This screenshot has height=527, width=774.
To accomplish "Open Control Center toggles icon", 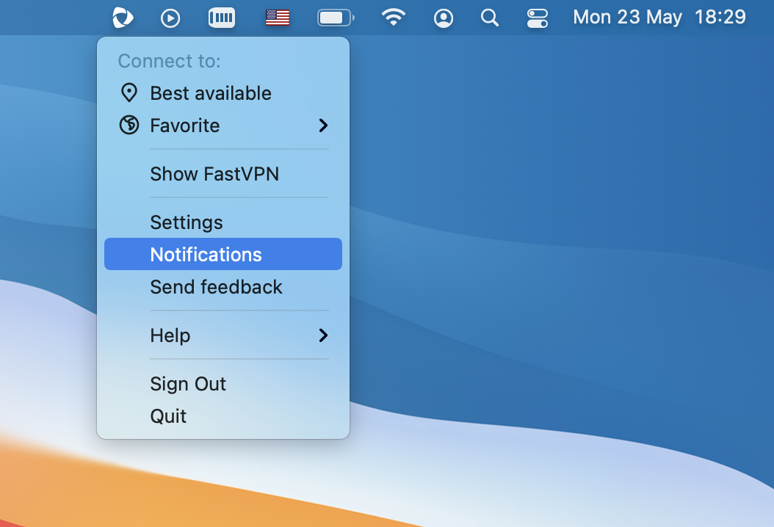I will [537, 18].
